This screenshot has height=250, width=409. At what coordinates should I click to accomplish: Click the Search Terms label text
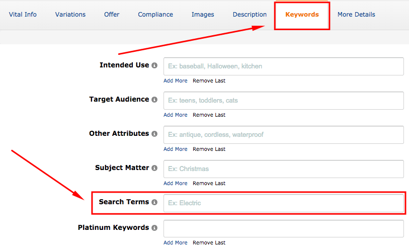click(x=124, y=202)
